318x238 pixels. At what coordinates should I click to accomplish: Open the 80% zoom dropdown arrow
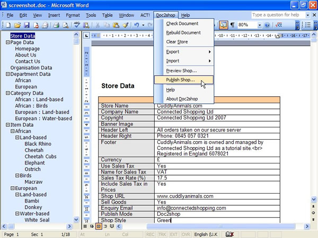260,25
